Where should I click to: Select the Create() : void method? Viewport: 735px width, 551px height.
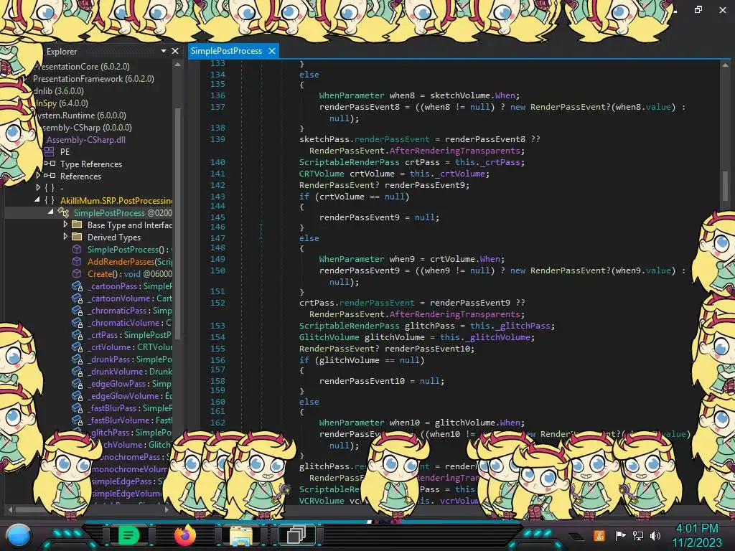click(130, 273)
